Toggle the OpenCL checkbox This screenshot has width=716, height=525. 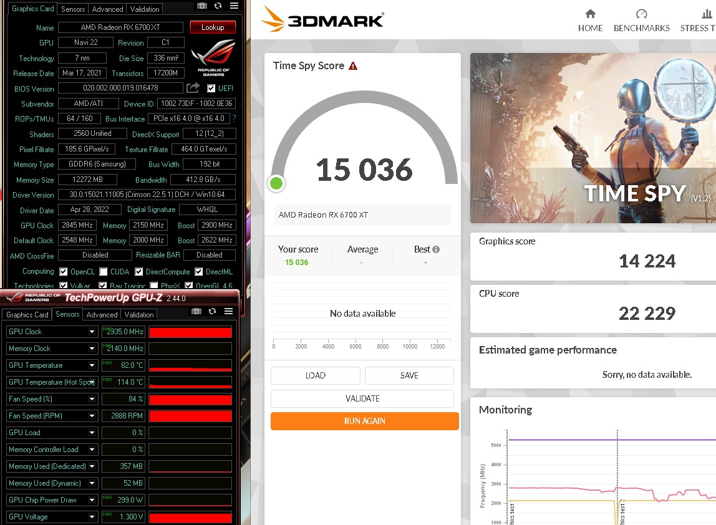(64, 272)
